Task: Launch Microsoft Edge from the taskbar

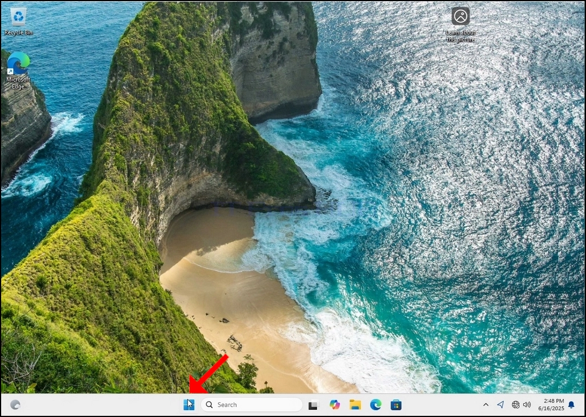Action: pos(376,404)
